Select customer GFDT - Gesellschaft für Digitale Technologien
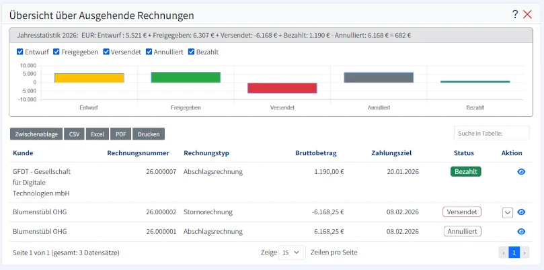Screen dimensions: 544x270 (x=42, y=182)
